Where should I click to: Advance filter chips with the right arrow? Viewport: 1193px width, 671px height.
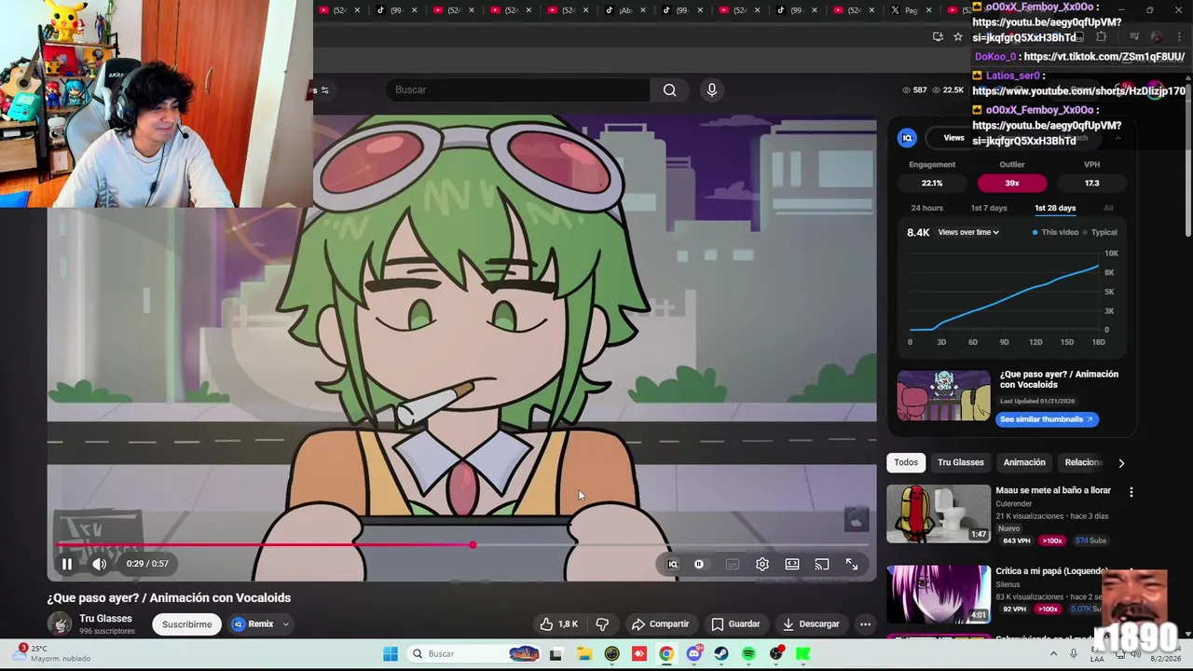point(1121,462)
